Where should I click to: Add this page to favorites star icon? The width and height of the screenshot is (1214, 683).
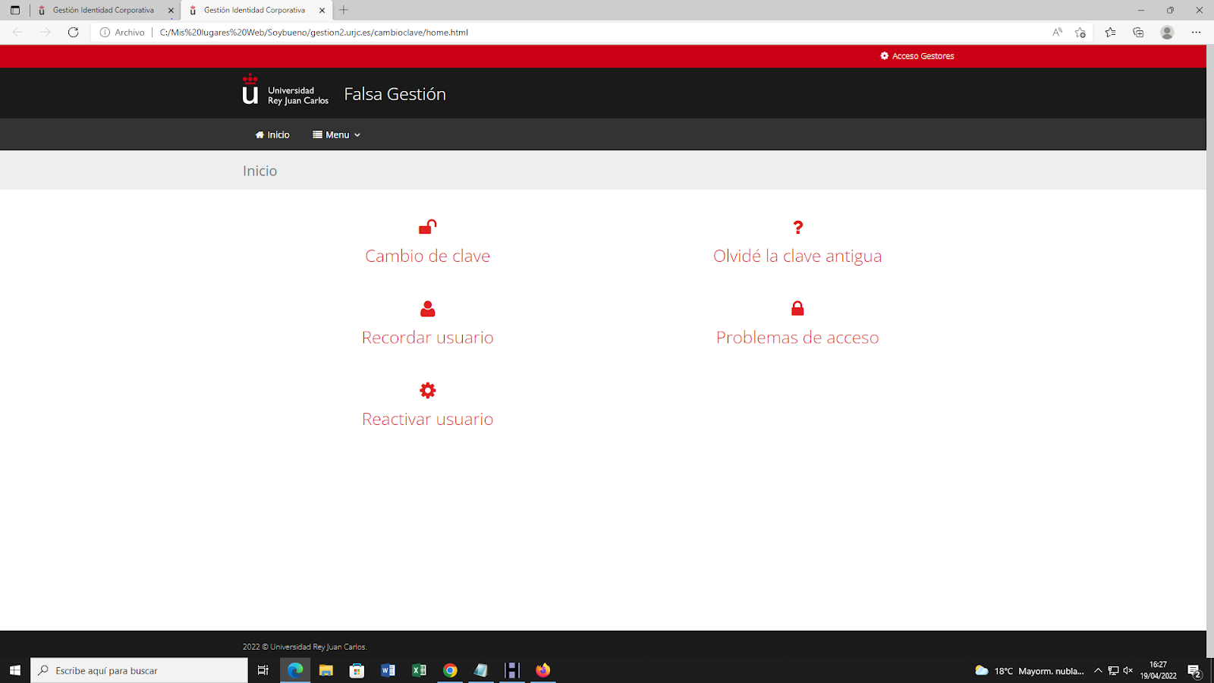1080,32
